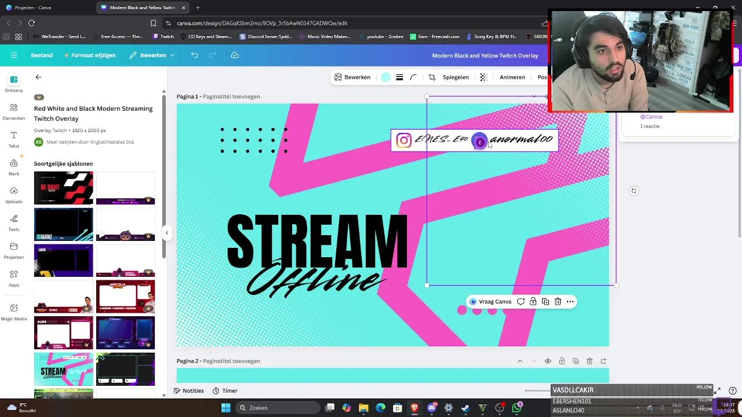Expand the Bewerken mode dropdown in header
The image size is (742, 417).
point(152,55)
